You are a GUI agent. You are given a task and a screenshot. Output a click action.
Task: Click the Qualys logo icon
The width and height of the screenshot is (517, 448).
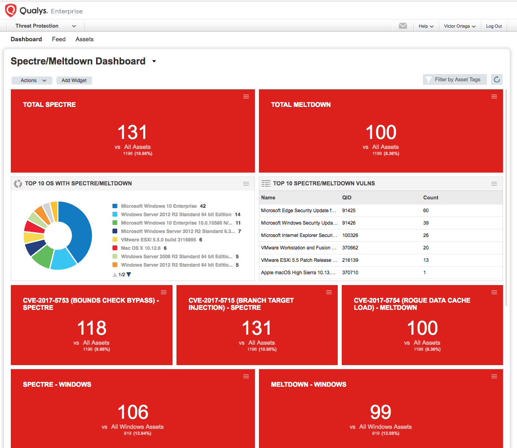coord(11,10)
